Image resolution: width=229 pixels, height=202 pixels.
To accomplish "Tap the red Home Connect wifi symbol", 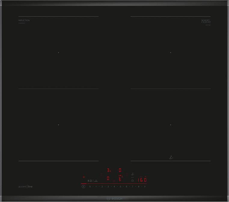I will tap(84, 177).
